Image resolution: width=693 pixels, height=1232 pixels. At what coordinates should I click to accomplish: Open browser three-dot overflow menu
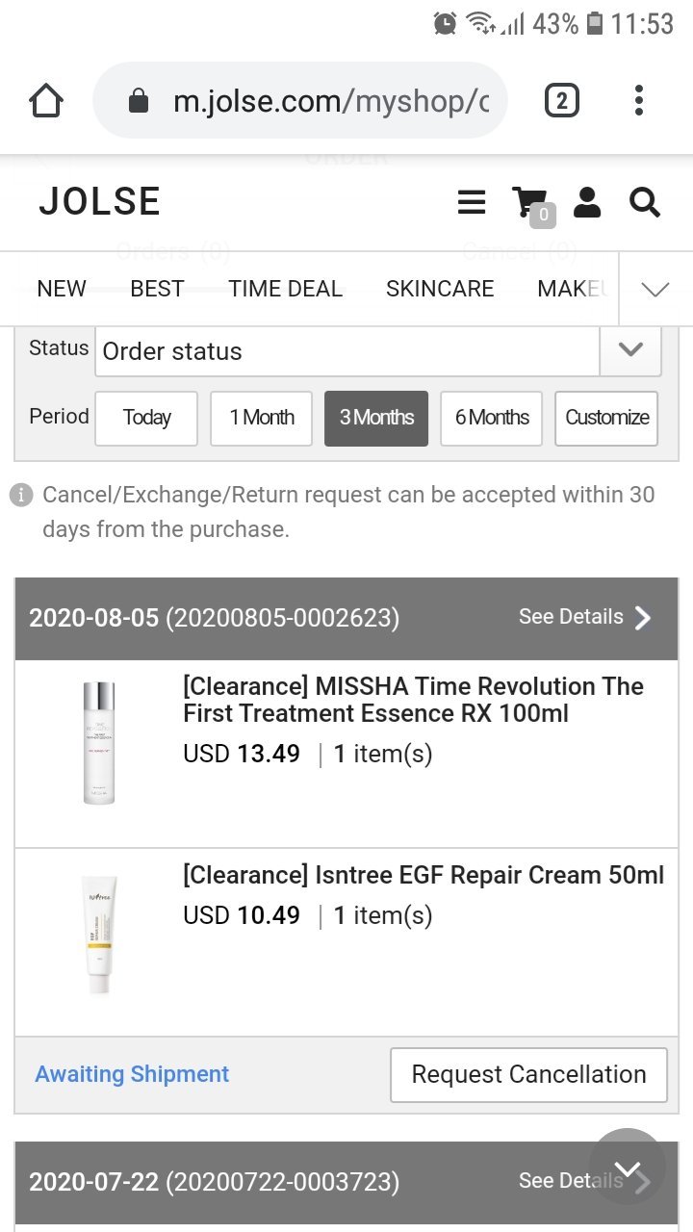[639, 101]
